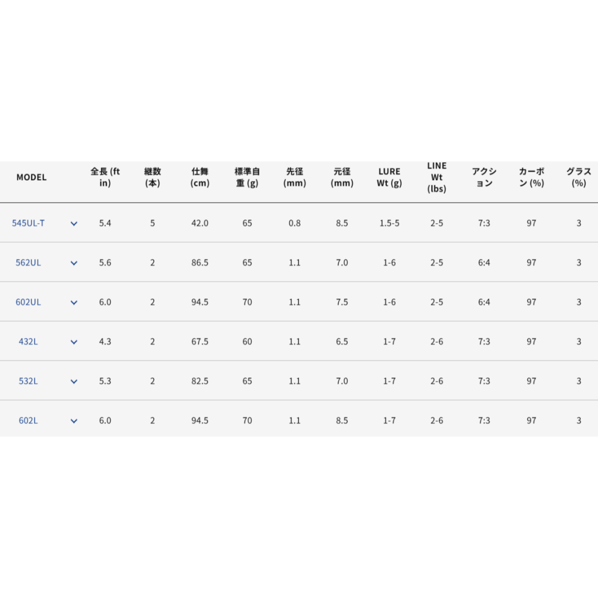
Task: Click the アクション column header
Action: click(484, 177)
